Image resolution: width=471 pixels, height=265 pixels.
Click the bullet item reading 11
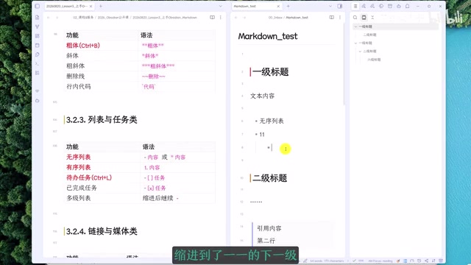(262, 135)
